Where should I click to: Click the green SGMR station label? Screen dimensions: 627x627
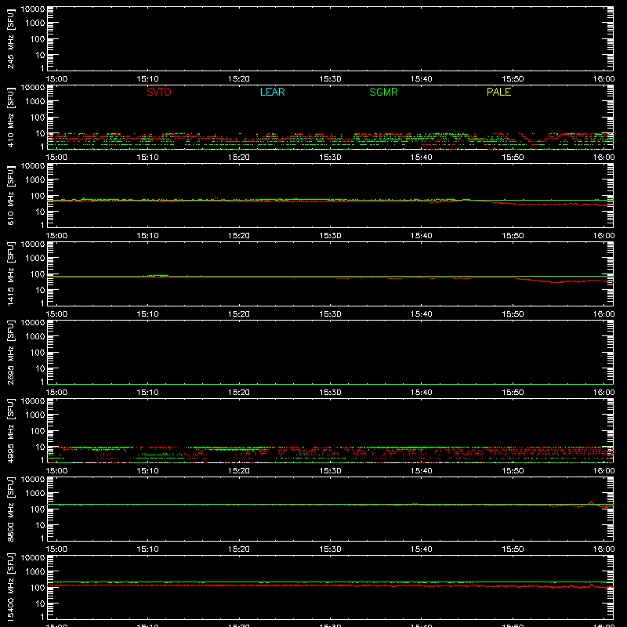click(x=383, y=92)
